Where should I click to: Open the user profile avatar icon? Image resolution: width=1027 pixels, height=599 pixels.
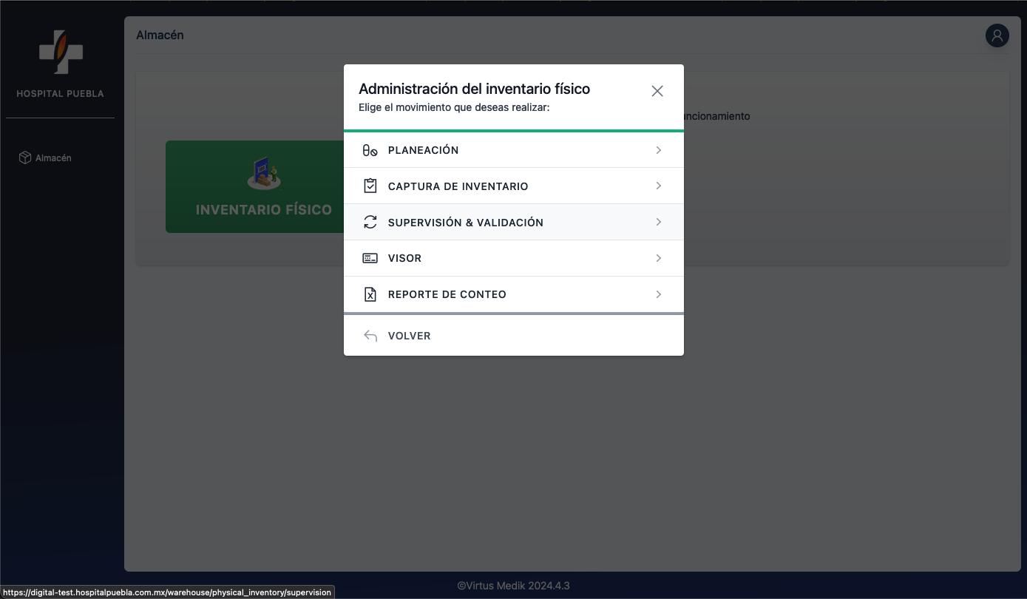997,35
